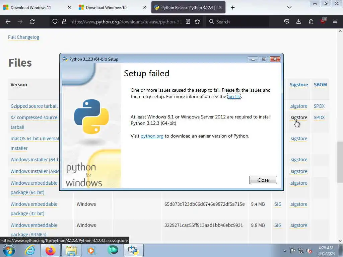Open the Full Changelog link

coord(24,37)
